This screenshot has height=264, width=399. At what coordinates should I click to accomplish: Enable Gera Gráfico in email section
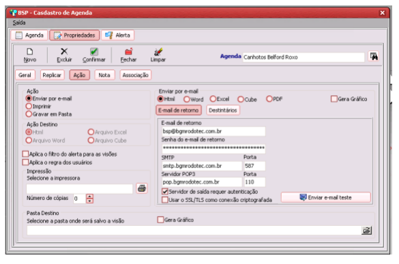pyautogui.click(x=334, y=99)
